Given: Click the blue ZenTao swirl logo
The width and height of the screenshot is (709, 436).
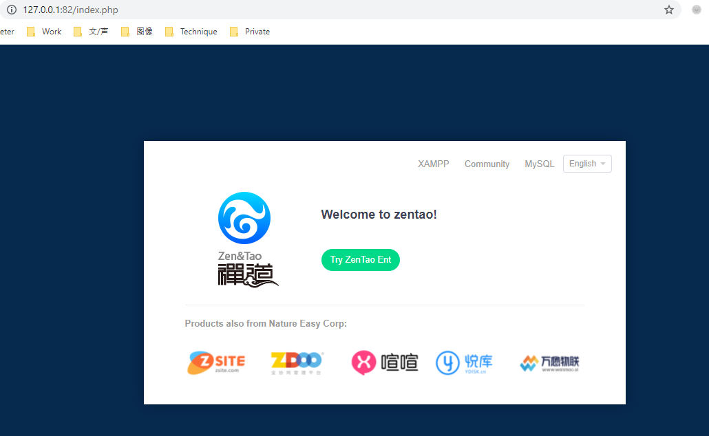Looking at the screenshot, I should [x=244, y=218].
